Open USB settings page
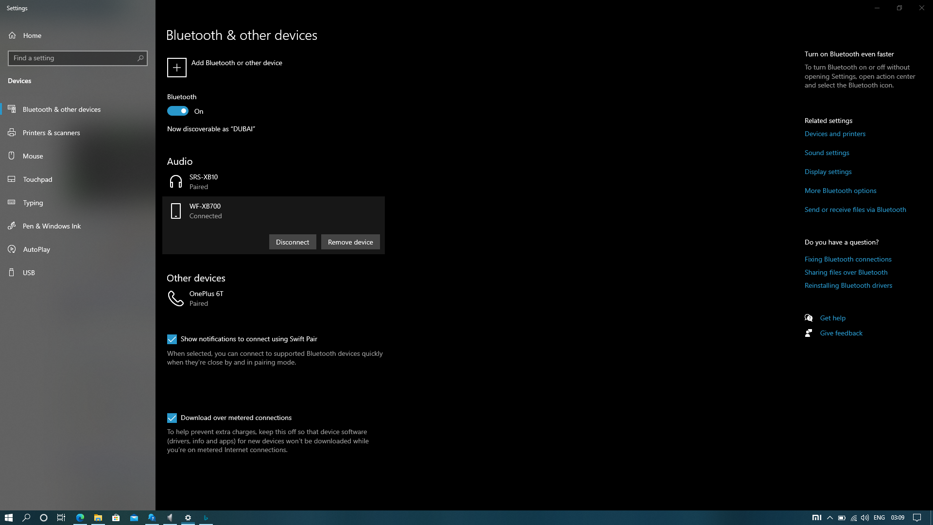 click(78, 273)
